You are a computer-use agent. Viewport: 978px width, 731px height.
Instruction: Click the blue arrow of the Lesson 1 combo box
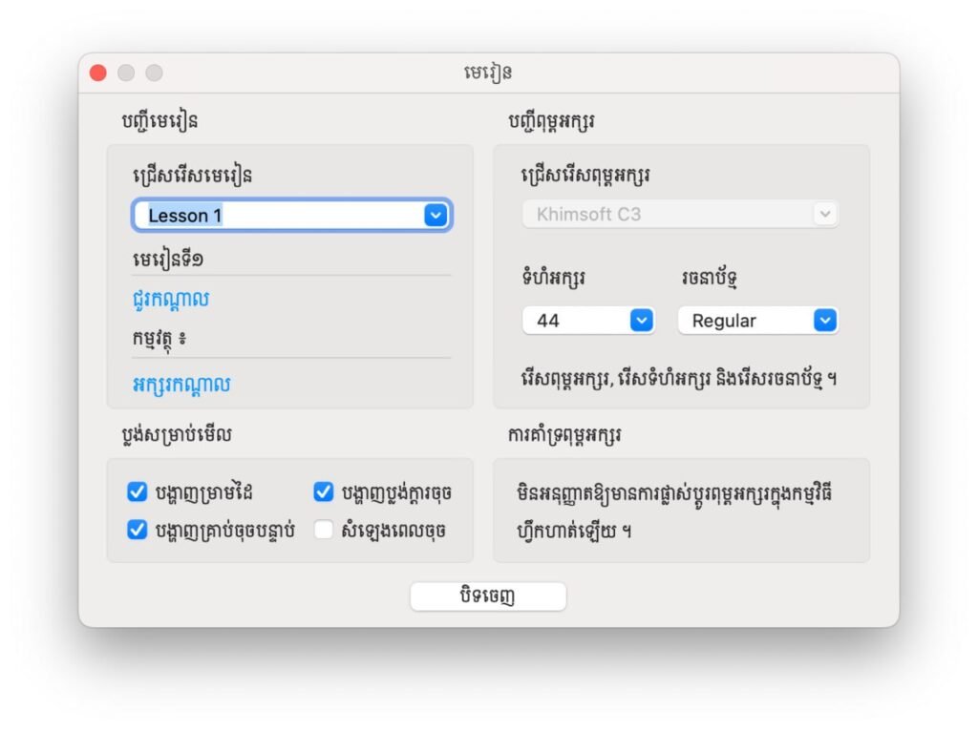click(436, 216)
